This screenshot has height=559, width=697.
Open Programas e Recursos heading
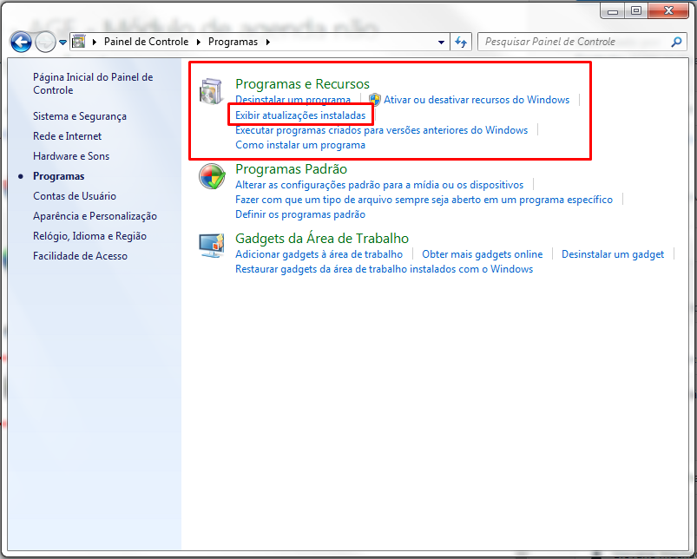(302, 84)
